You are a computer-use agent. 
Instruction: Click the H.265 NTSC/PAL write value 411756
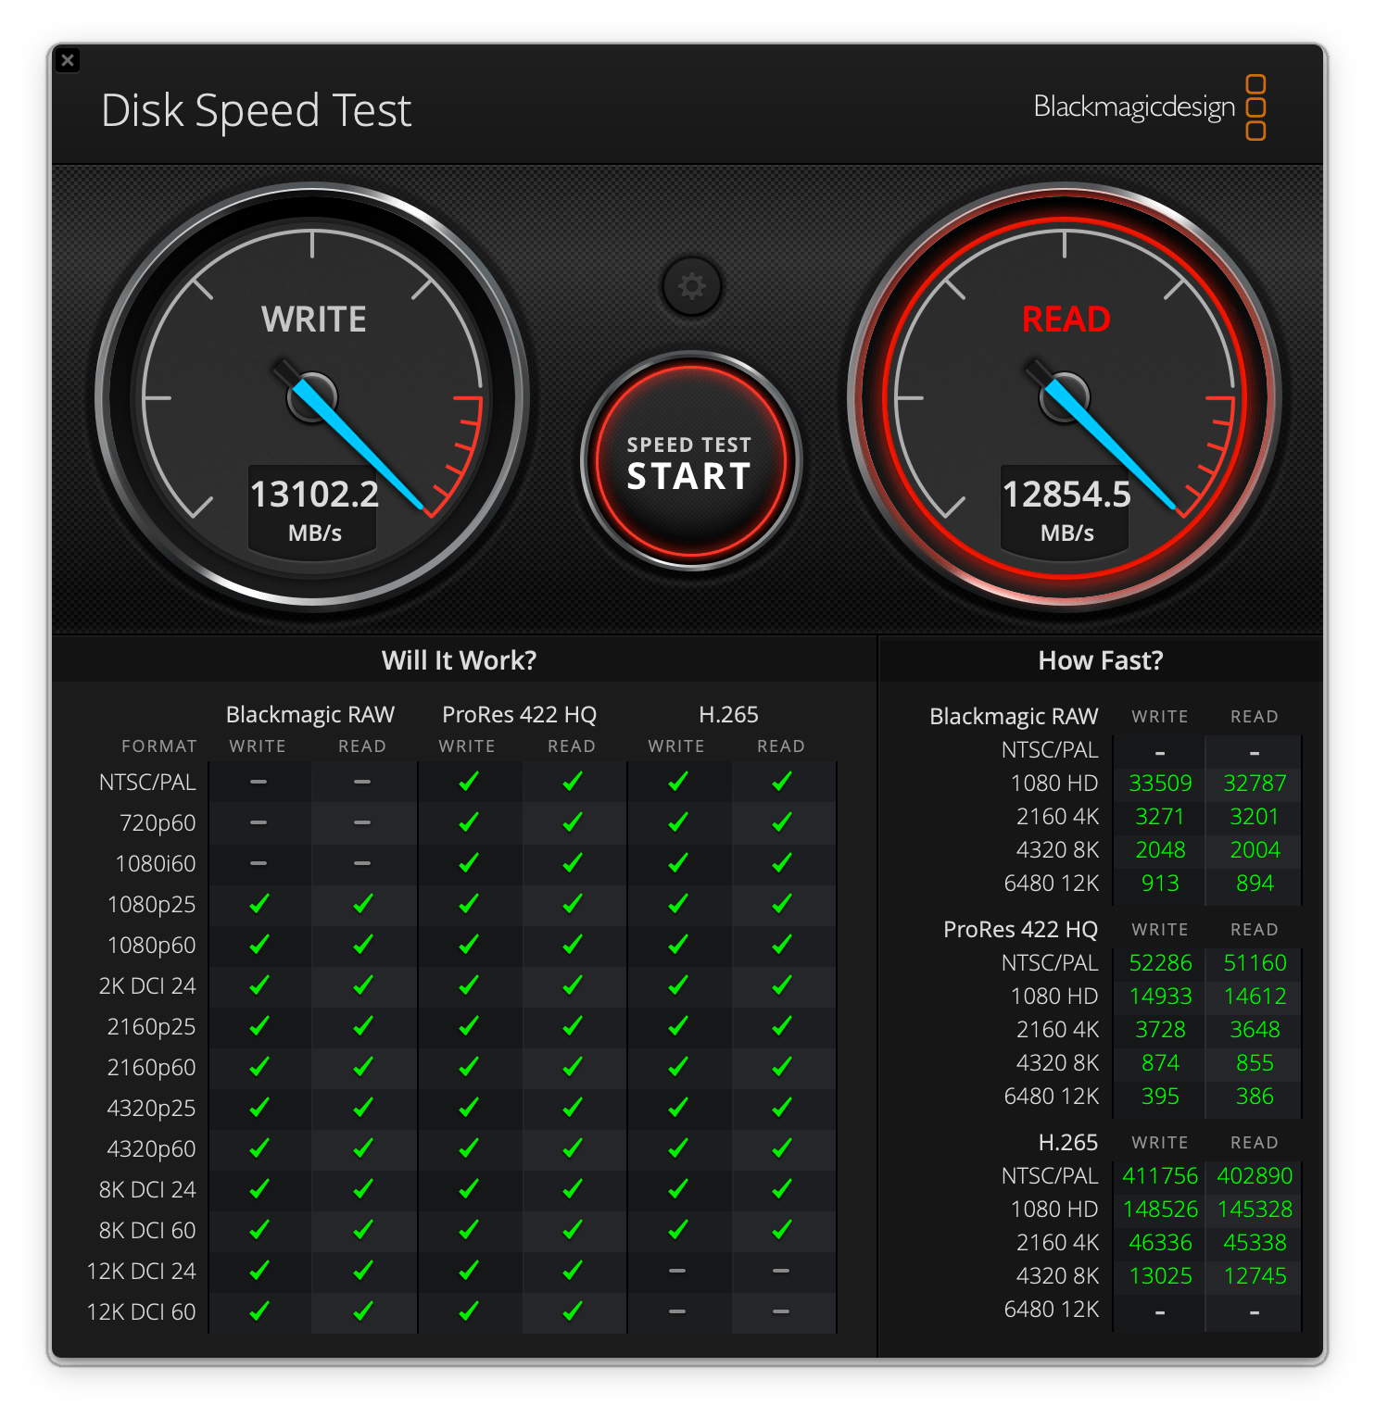1159,1175
